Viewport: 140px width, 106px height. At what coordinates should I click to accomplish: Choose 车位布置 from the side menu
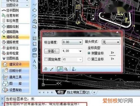click(x=10, y=21)
